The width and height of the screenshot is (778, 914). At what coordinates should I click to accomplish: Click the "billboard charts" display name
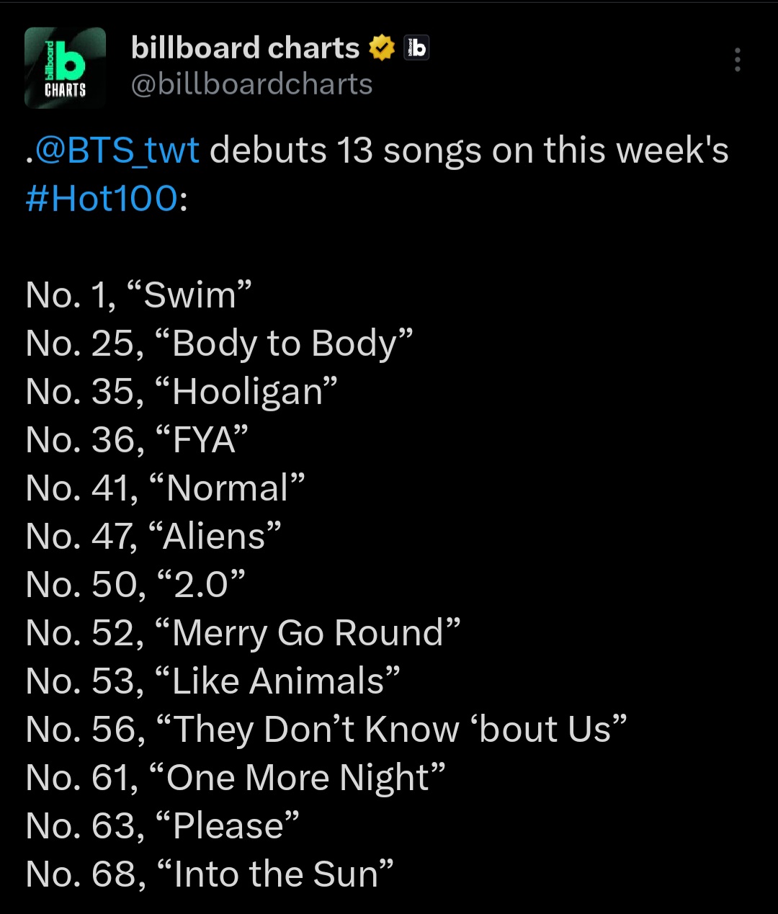(x=245, y=48)
